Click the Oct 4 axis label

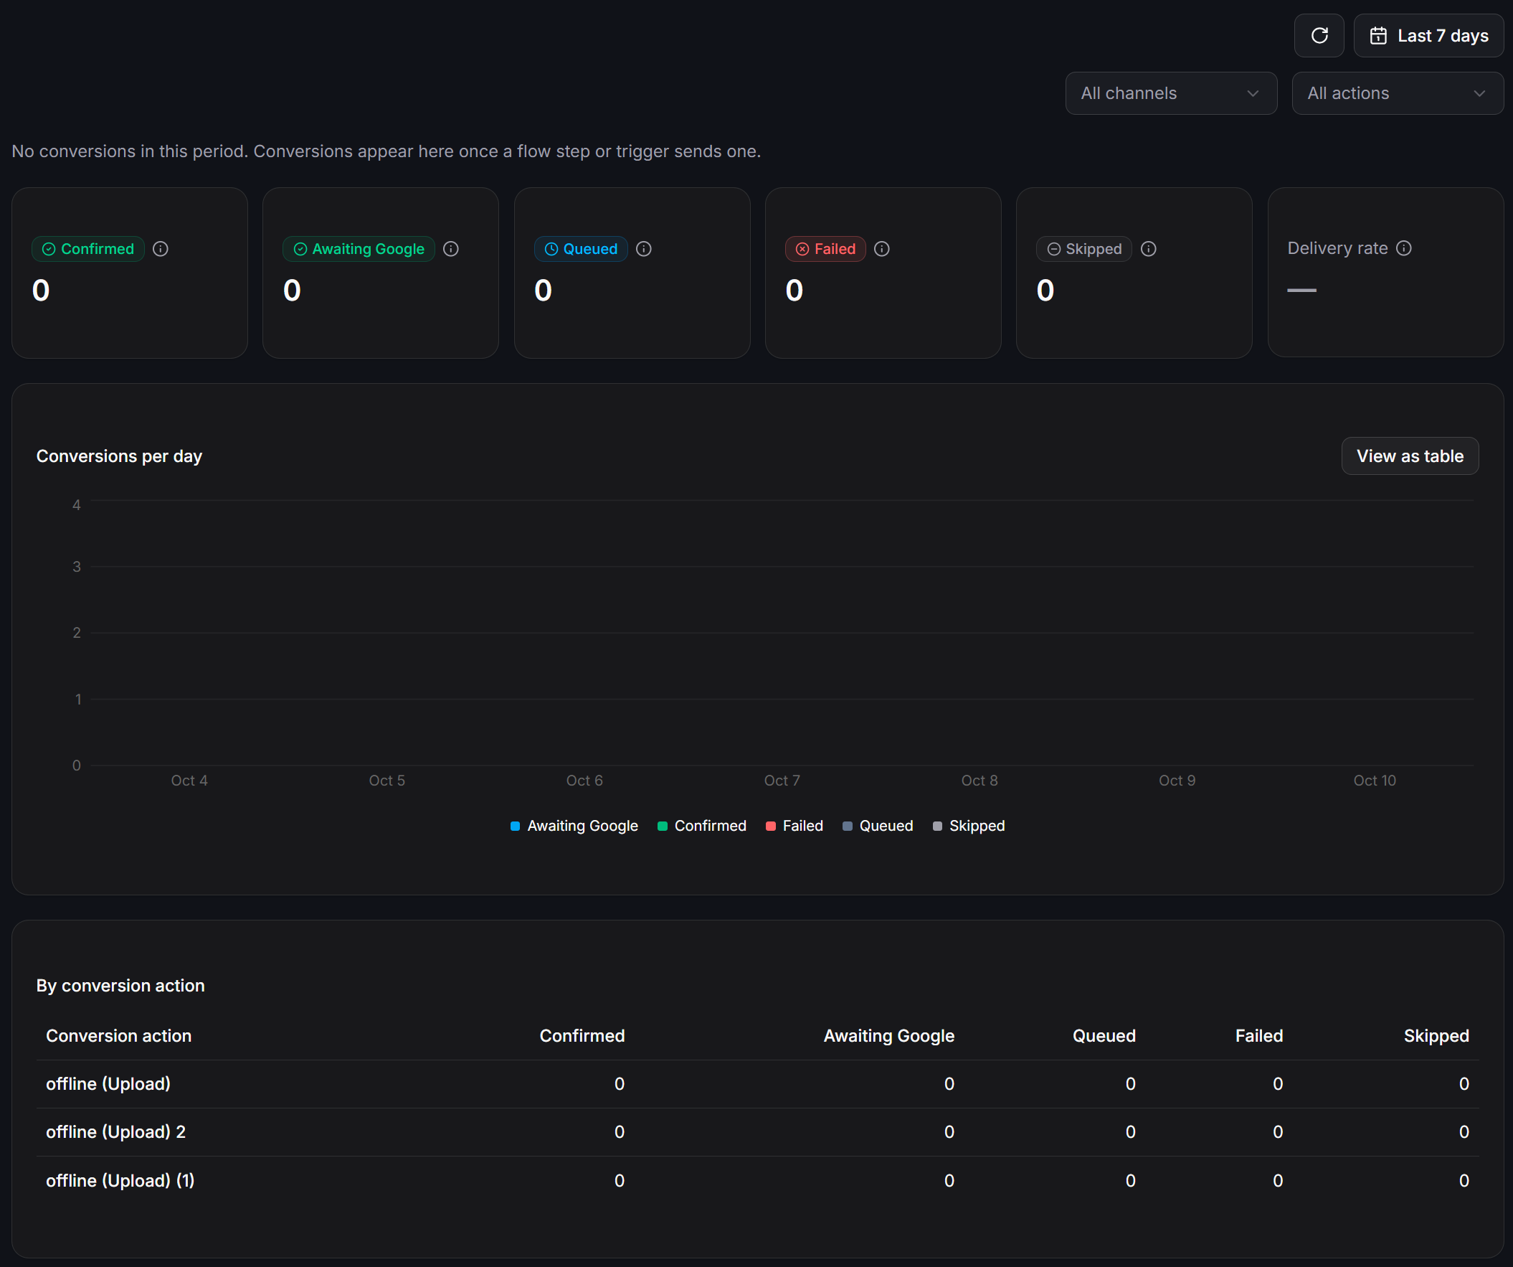click(x=189, y=781)
